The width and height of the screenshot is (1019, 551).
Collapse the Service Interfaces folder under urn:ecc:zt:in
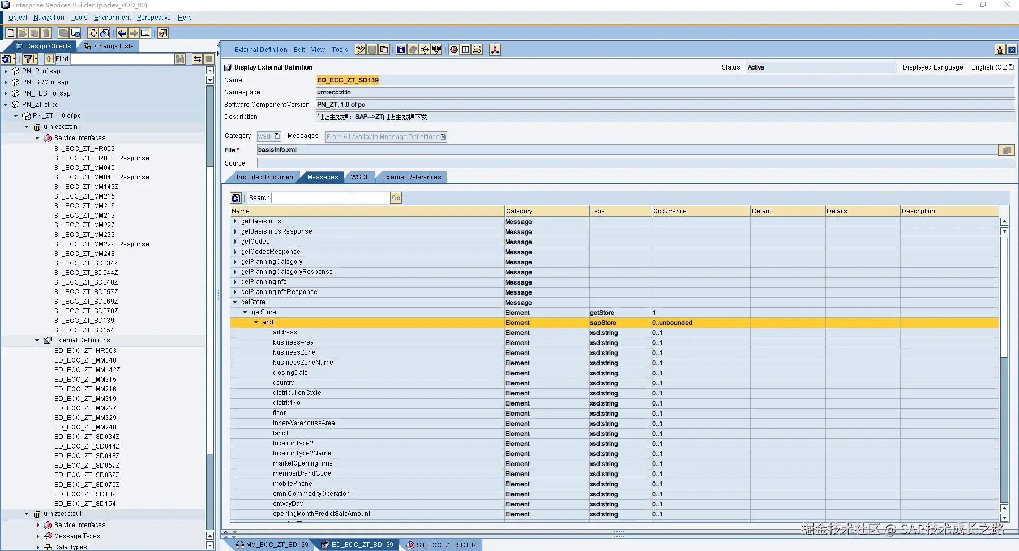click(37, 138)
